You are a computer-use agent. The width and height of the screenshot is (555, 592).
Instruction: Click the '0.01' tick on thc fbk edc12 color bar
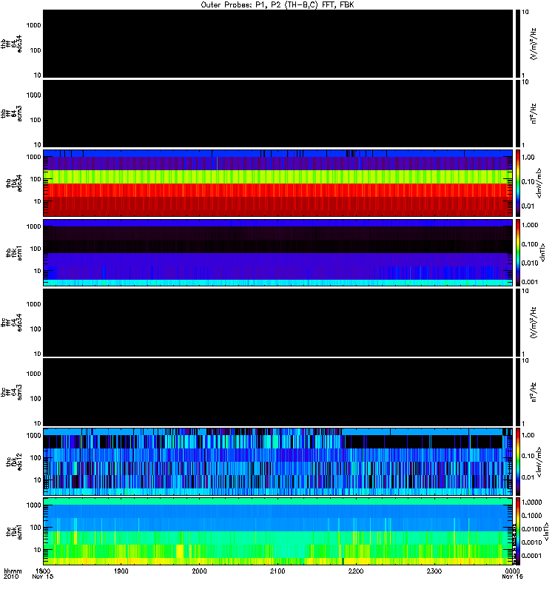point(528,477)
